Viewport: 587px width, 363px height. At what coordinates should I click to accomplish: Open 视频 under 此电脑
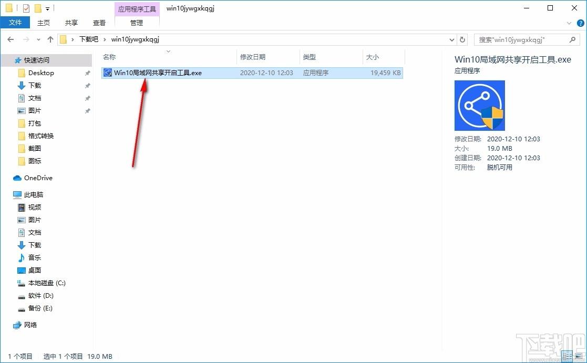35,208
